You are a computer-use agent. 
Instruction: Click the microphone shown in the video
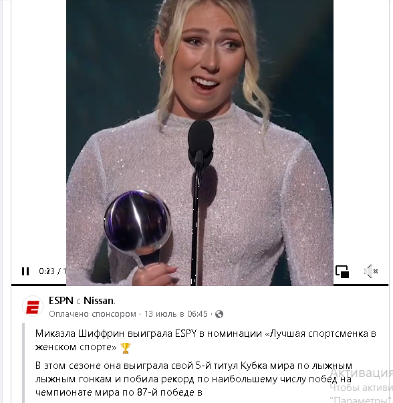[x=201, y=144]
